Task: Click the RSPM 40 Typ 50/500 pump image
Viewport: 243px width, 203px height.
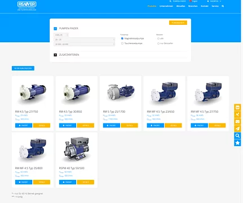Action: (77, 149)
